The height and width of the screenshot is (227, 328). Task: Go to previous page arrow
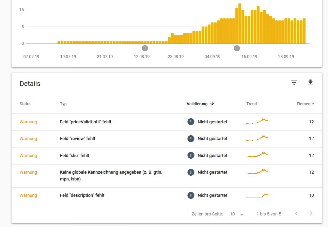(296, 214)
